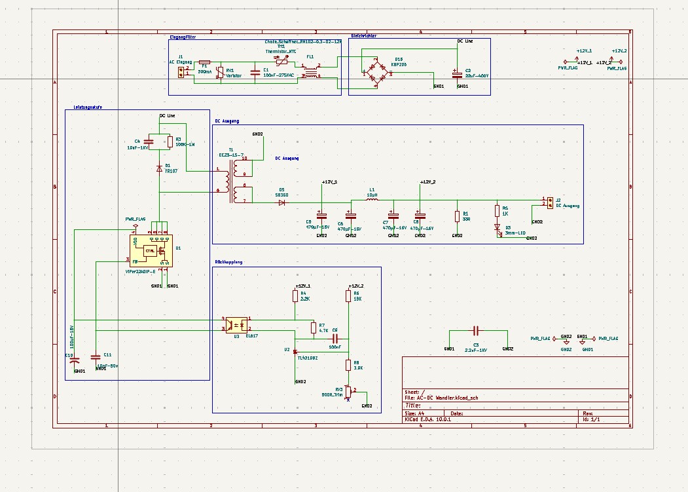
Task: Click the Leistungsstufe block label
Action: tap(88, 107)
